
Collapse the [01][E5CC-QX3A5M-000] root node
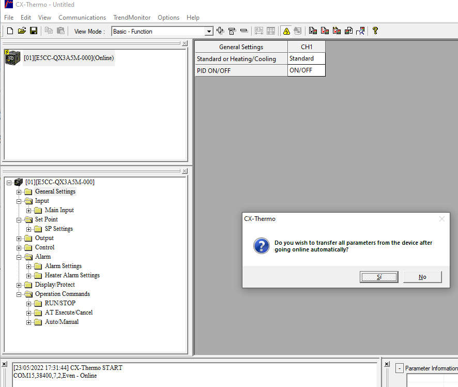tap(9, 183)
